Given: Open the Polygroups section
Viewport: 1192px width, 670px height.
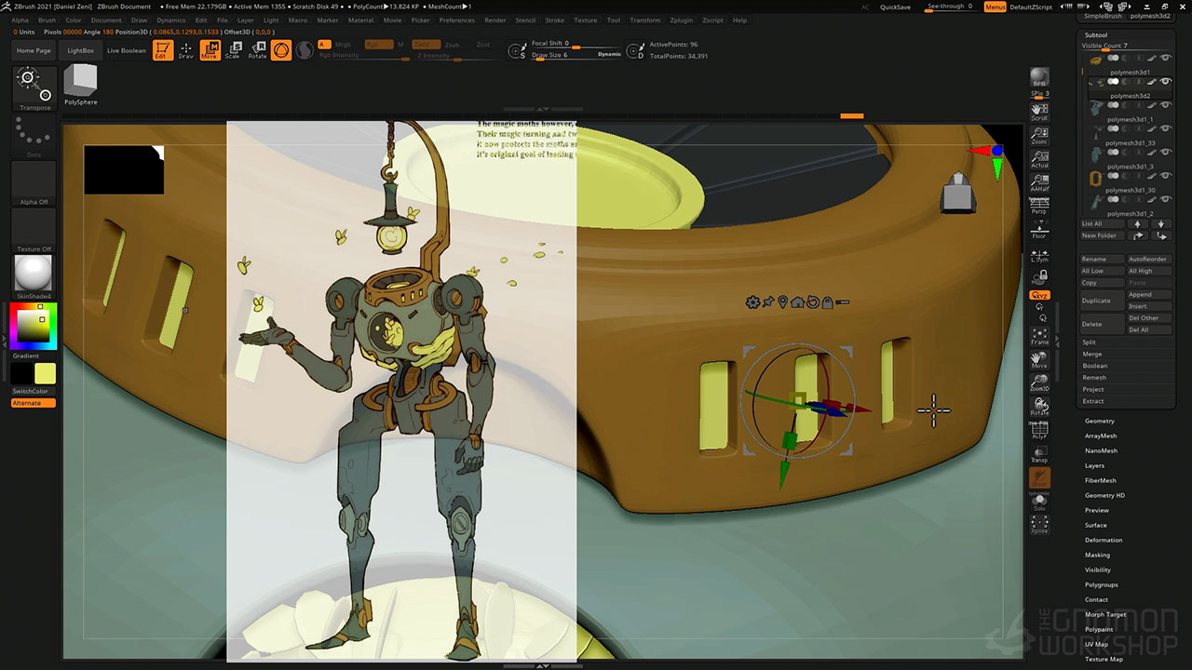Looking at the screenshot, I should [1102, 584].
